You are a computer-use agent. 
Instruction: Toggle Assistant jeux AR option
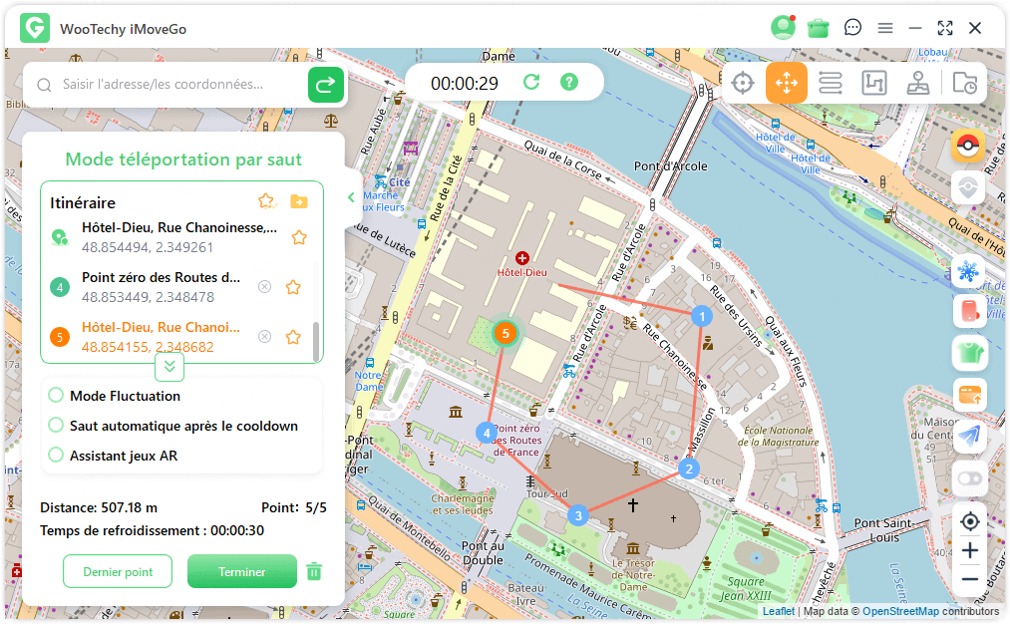click(57, 456)
